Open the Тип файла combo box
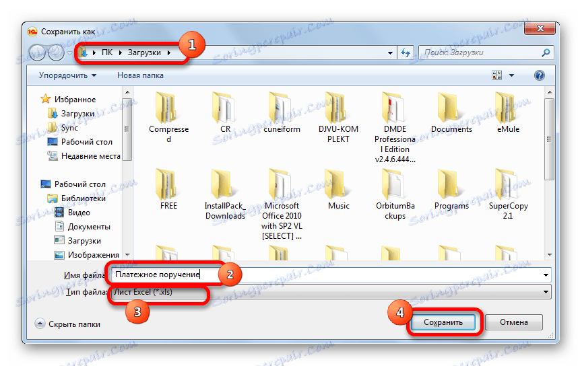This screenshot has height=366, width=582. point(331,292)
